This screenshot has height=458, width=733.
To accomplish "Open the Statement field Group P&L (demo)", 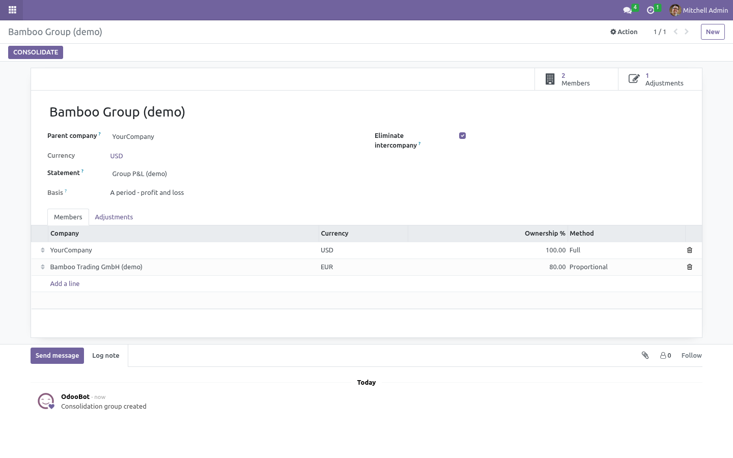I will (x=232, y=174).
